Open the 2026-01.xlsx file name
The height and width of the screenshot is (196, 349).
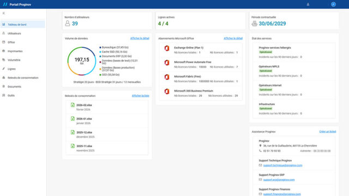click(x=84, y=119)
